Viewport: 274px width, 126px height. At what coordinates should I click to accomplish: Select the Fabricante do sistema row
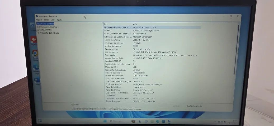(x=152, y=43)
